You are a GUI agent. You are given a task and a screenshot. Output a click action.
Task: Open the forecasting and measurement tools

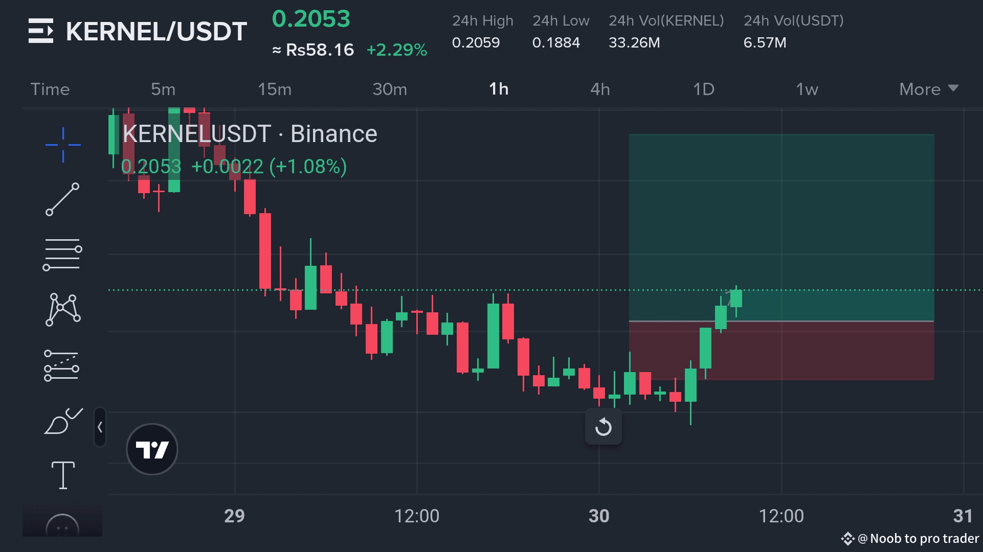(61, 365)
